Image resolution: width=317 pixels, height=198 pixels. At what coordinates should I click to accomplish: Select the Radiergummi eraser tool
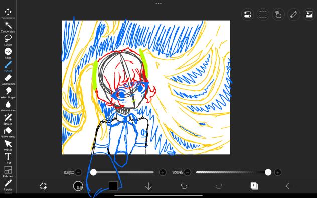point(8,80)
